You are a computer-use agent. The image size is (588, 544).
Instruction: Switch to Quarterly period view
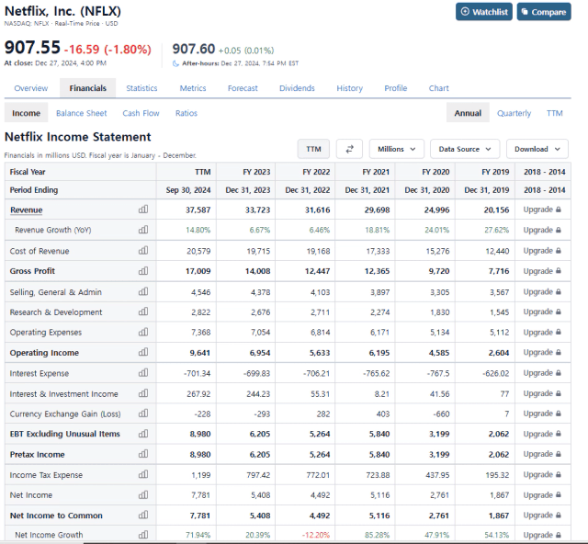(514, 113)
